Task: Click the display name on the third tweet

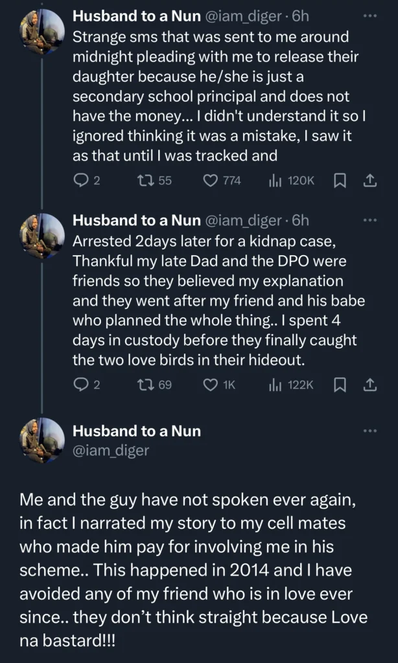Action: pos(137,431)
